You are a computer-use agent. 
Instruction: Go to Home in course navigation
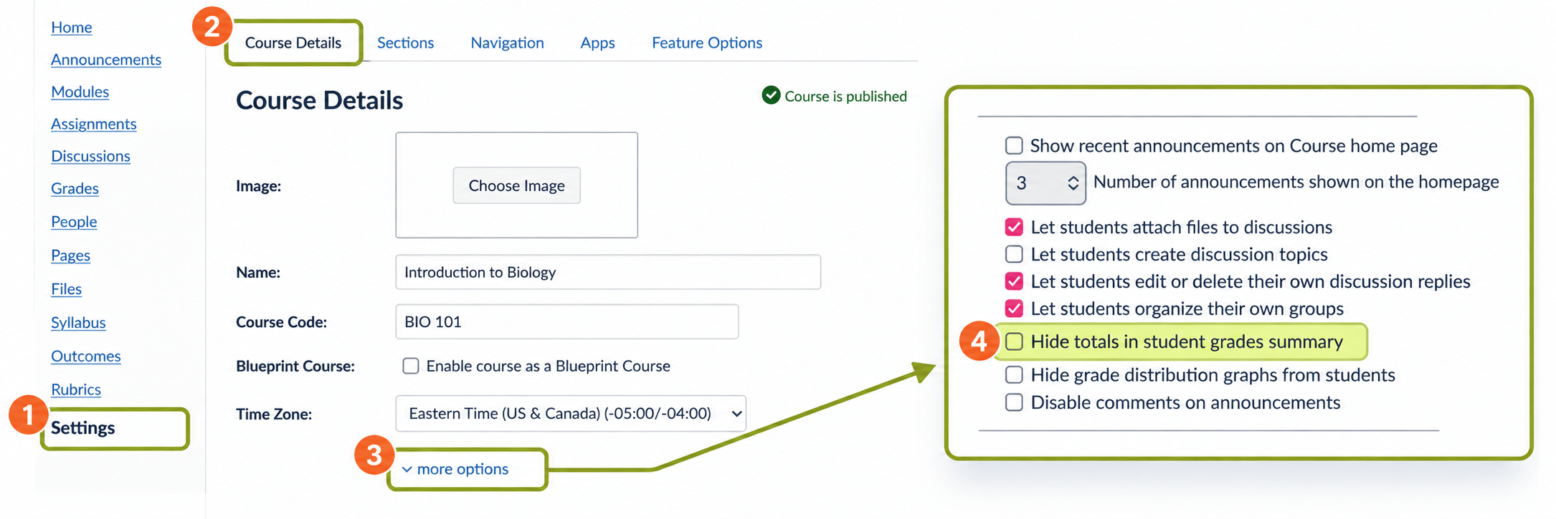point(71,27)
